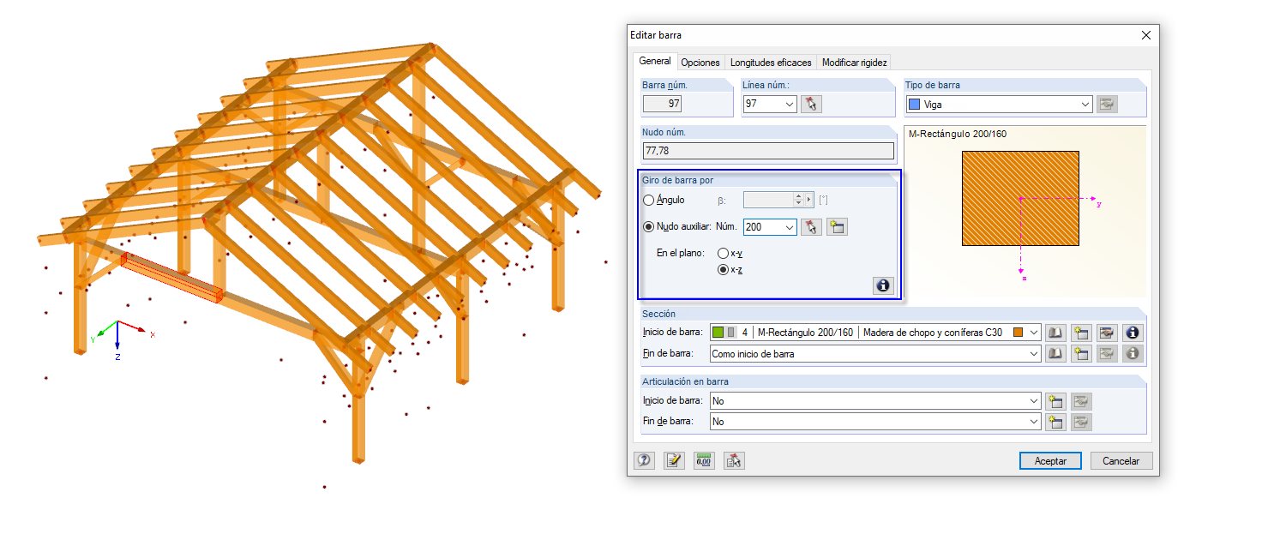Select the pick line arrow tool beside Línea núm
The height and width of the screenshot is (540, 1262).
tap(810, 104)
